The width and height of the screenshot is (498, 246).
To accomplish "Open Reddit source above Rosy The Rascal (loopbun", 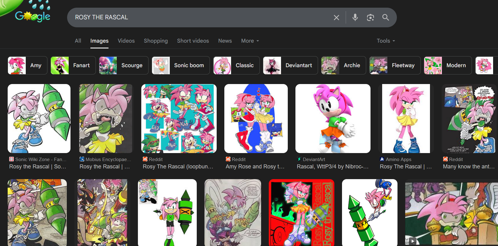I will [x=153, y=160].
